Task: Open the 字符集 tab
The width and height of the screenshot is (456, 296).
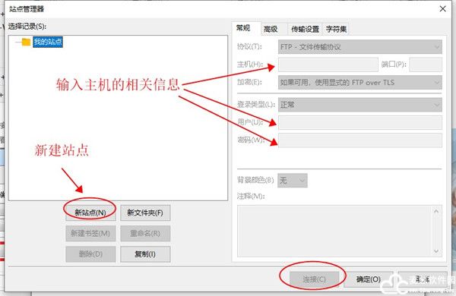Action: pyautogui.click(x=336, y=29)
